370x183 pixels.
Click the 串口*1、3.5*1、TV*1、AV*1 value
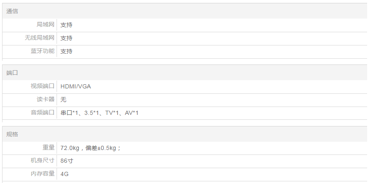(100, 113)
